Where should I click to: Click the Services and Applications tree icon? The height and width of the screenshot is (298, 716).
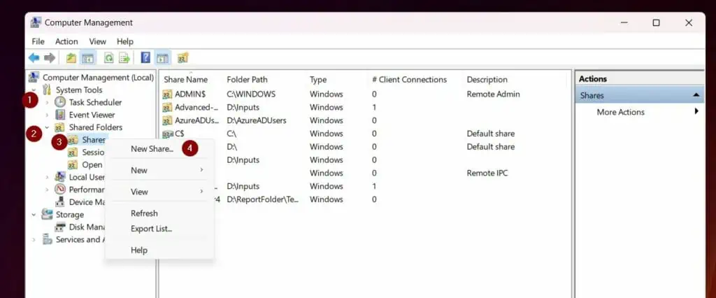point(47,239)
